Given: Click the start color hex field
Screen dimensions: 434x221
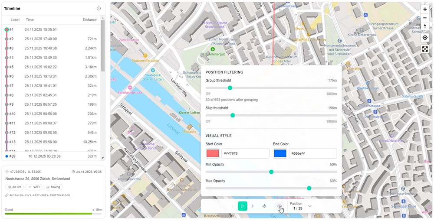Looking at the screenshot, I should [245, 153].
